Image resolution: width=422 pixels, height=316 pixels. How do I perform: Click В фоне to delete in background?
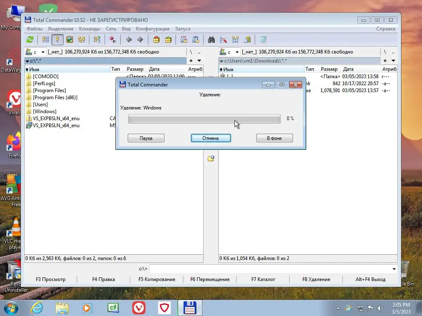point(274,138)
